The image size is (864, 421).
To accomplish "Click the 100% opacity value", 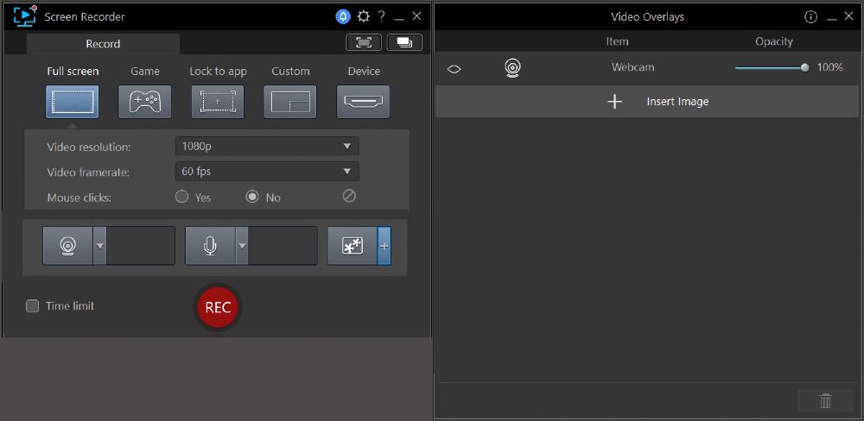I will 829,67.
